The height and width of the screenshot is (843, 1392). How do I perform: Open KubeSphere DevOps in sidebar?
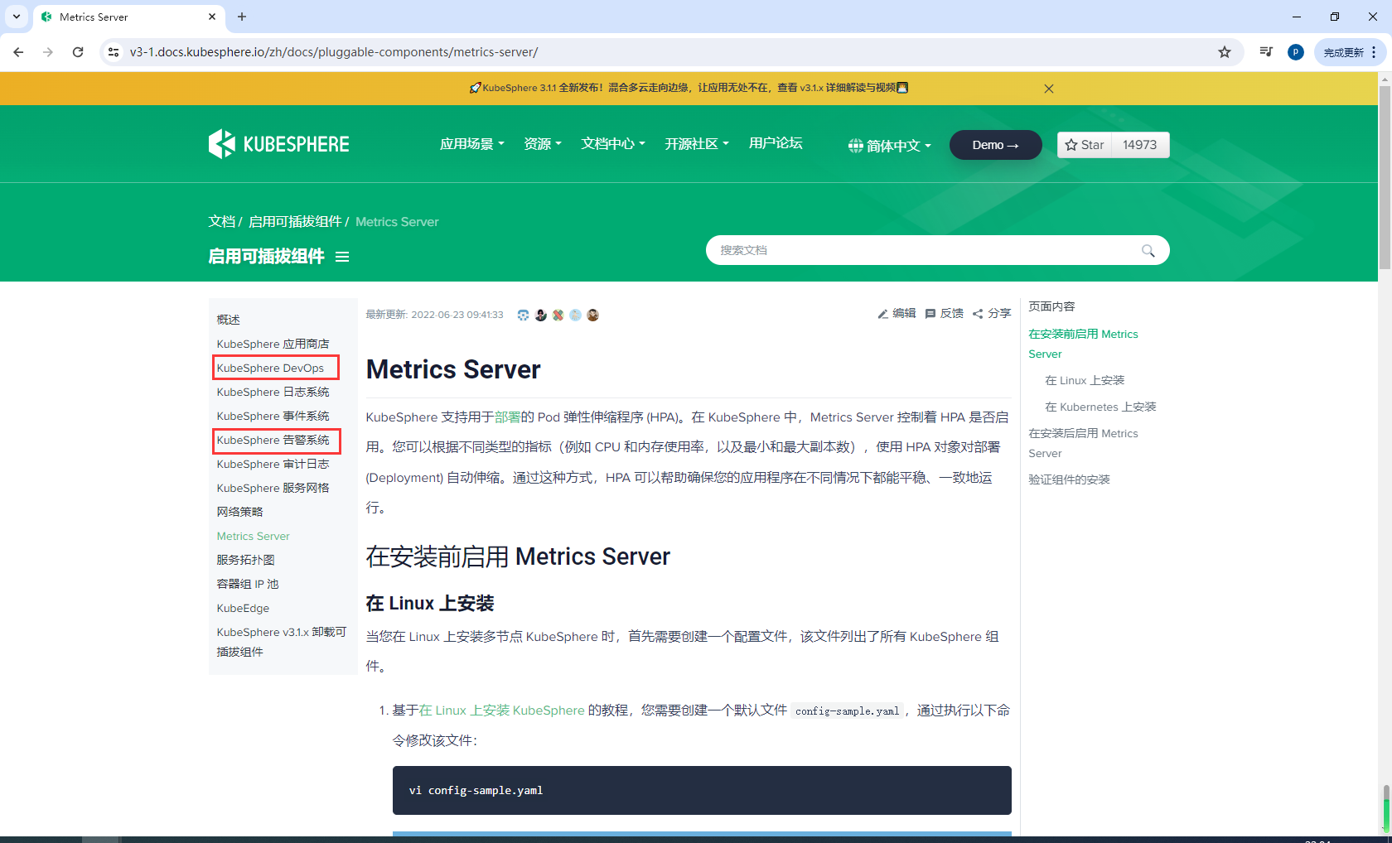270,368
